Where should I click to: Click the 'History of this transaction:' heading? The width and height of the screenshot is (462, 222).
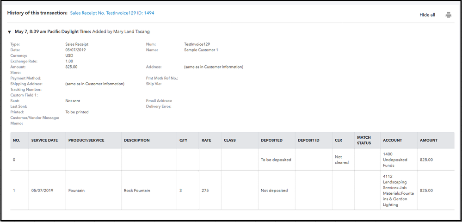37,13
